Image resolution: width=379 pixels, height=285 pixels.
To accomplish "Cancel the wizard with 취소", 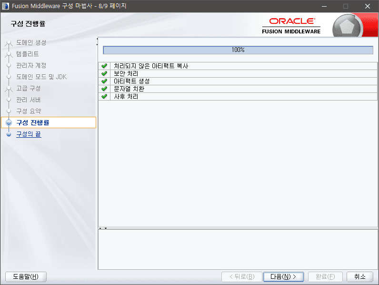I will click(359, 277).
